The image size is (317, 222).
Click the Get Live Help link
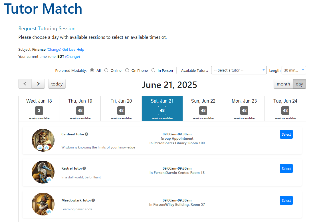click(73, 50)
